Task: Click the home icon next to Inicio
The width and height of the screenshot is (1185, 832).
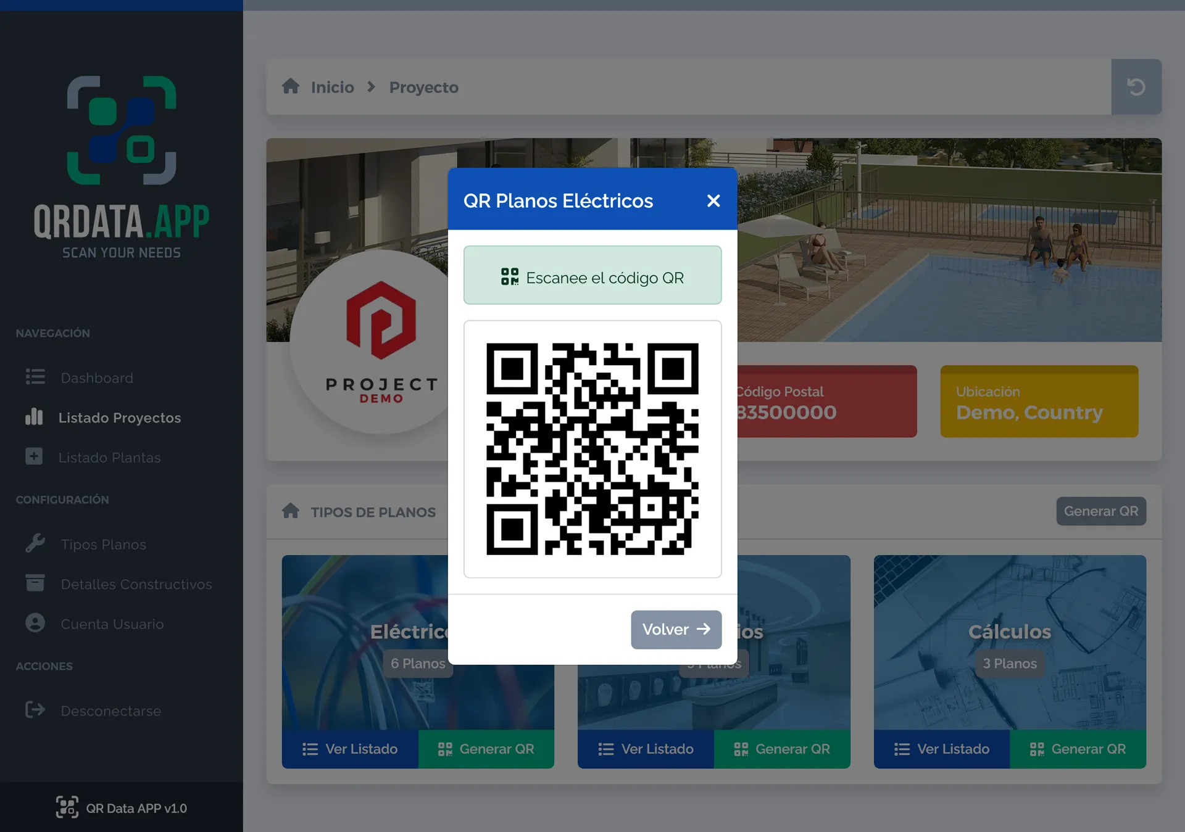Action: coord(291,86)
